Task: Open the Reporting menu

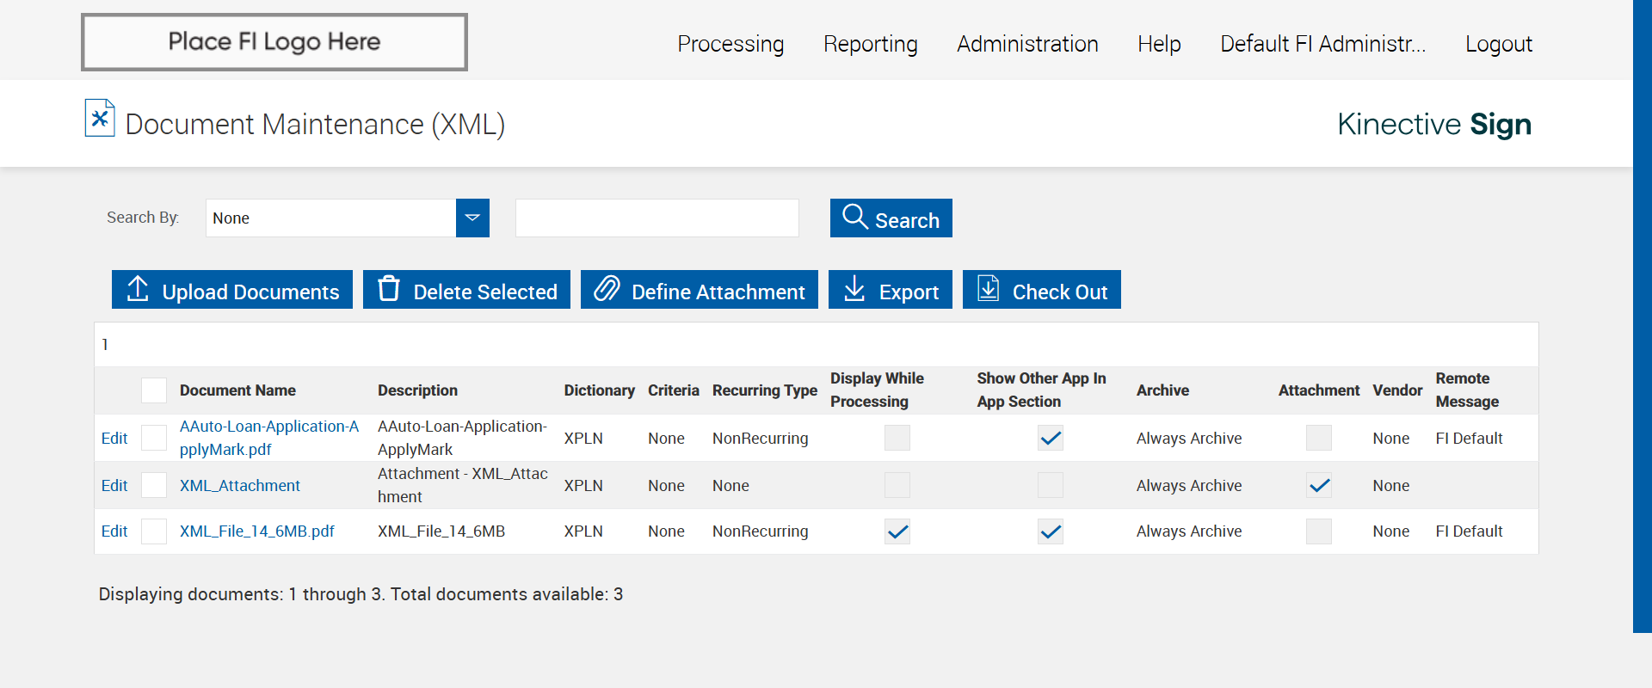Action: click(x=870, y=44)
